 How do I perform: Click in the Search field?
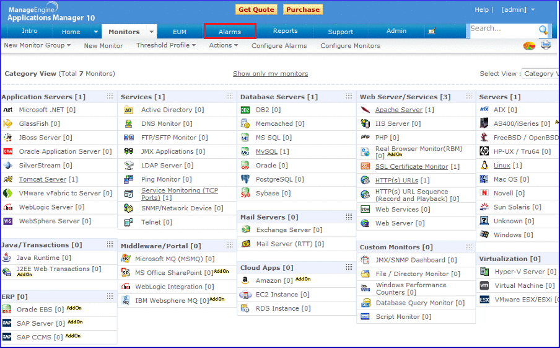503,30
